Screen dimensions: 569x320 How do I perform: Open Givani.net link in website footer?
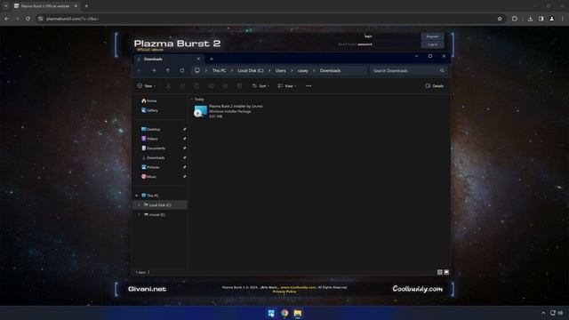coord(147,289)
